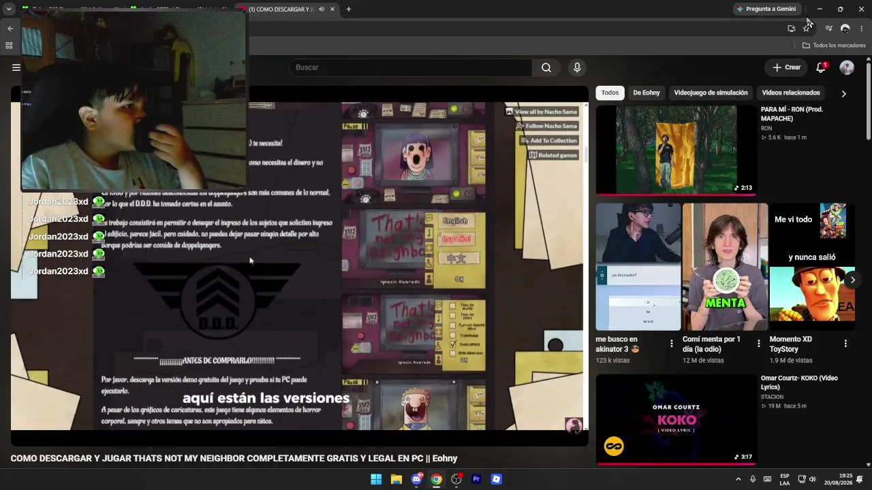The image size is (872, 490).
Task: Click the Buscar search field
Action: point(410,67)
